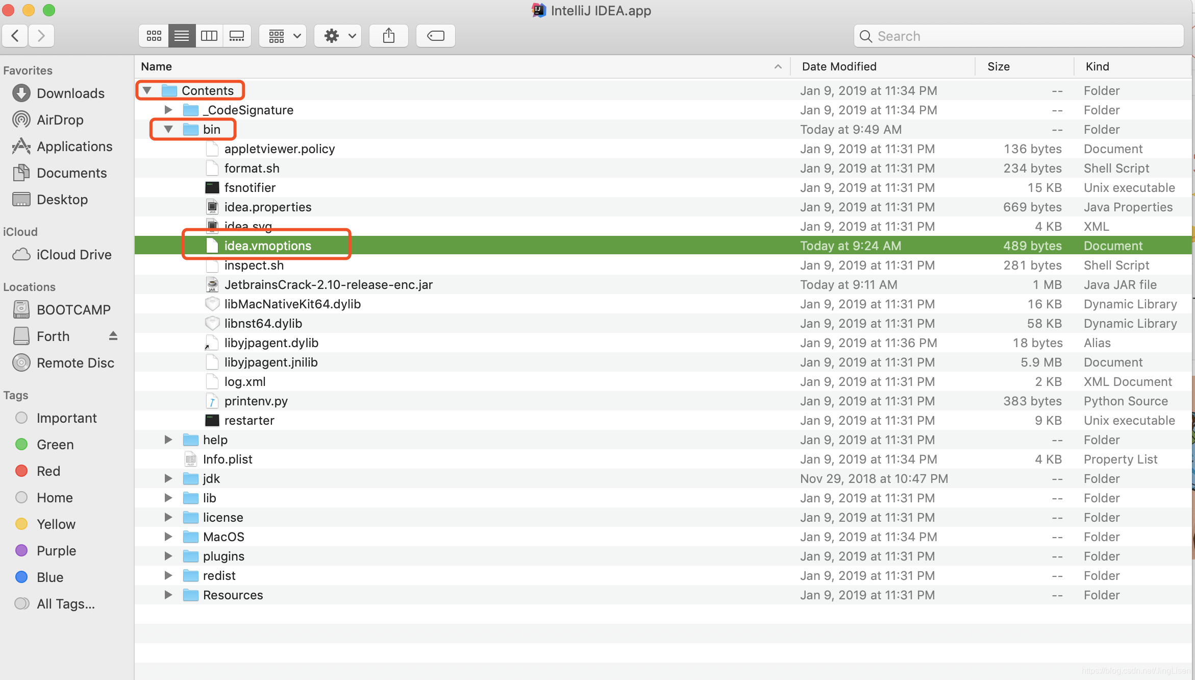Click the action gear icon

coord(331,35)
